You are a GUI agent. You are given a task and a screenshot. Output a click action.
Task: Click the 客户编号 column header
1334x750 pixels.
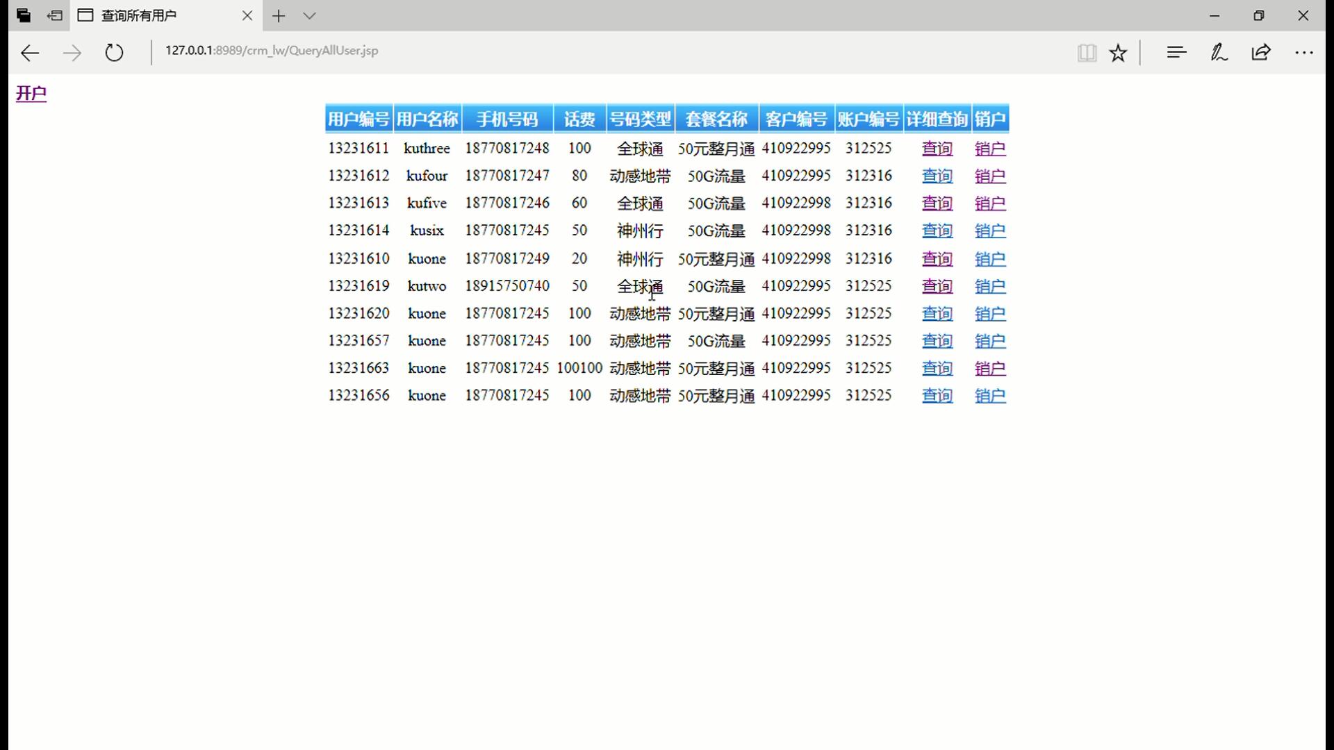(796, 119)
